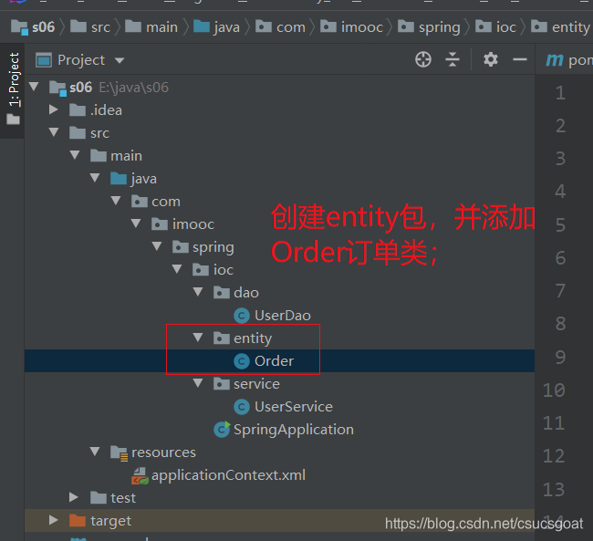The image size is (593, 541).
Task: Click the SpringApplication runnable class icon
Action: click(222, 430)
